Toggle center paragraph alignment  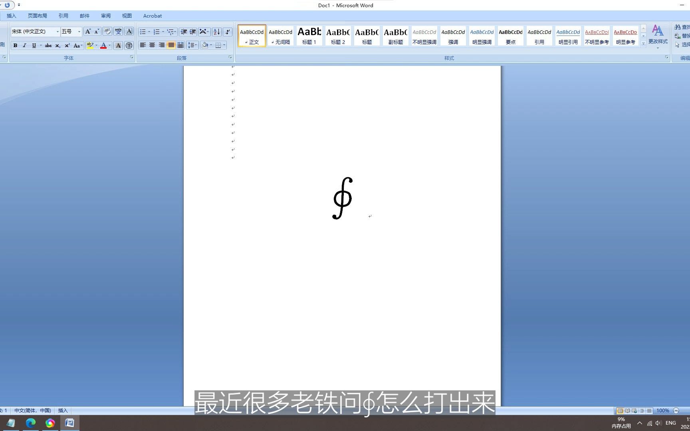pyautogui.click(x=152, y=45)
